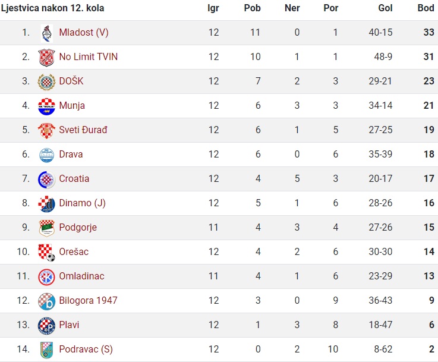Click the Munja club logo
This screenshot has height=362, width=438.
[x=46, y=106]
